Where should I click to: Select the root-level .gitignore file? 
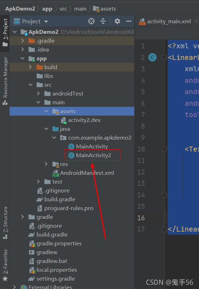[x=49, y=226]
